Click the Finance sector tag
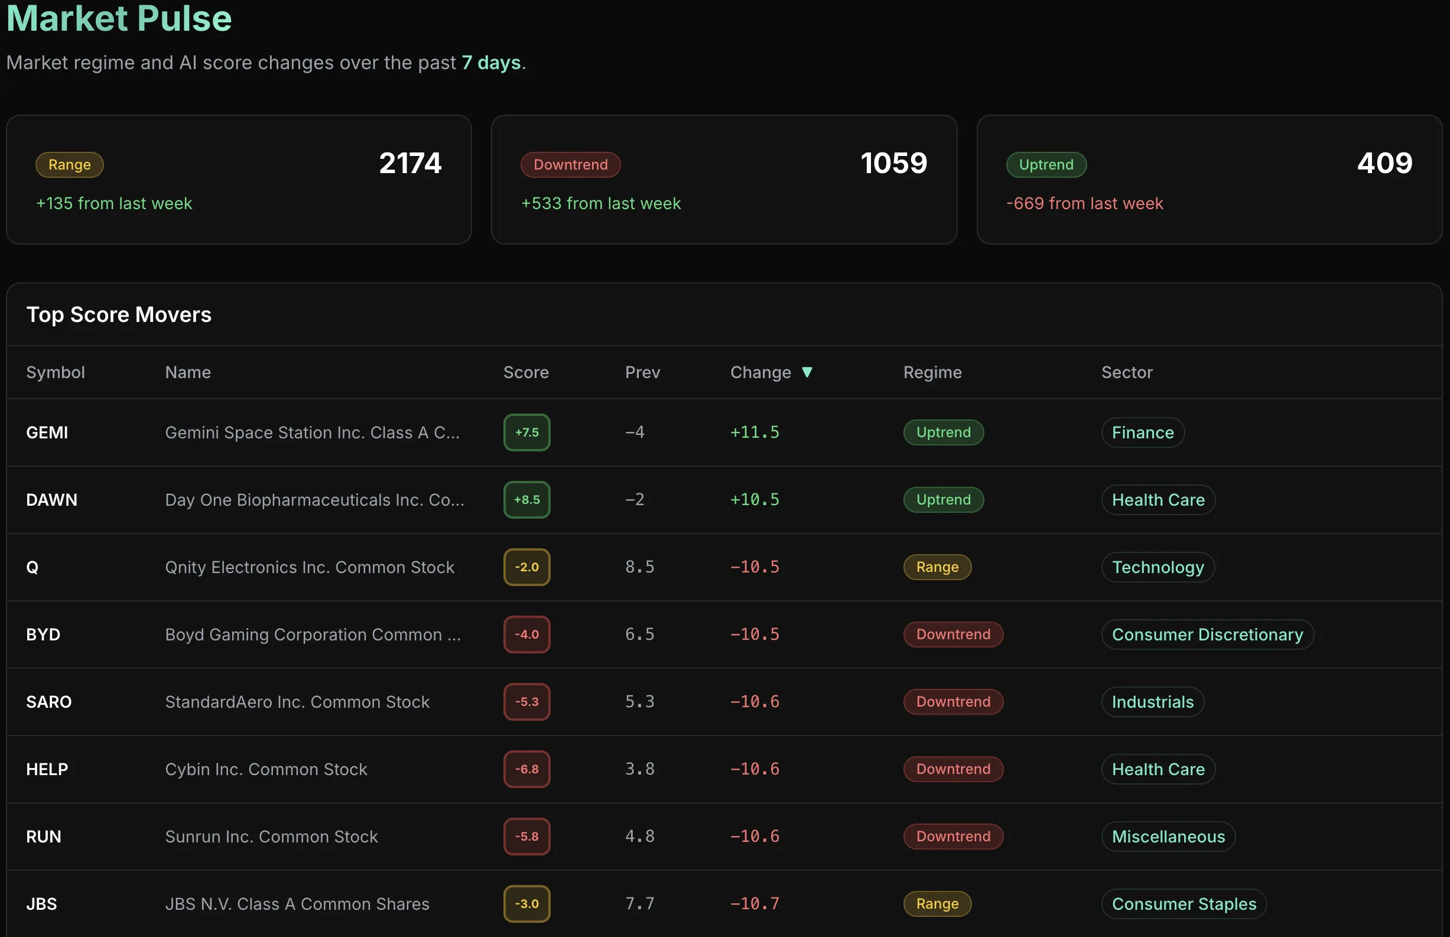The height and width of the screenshot is (937, 1450). [x=1142, y=432]
